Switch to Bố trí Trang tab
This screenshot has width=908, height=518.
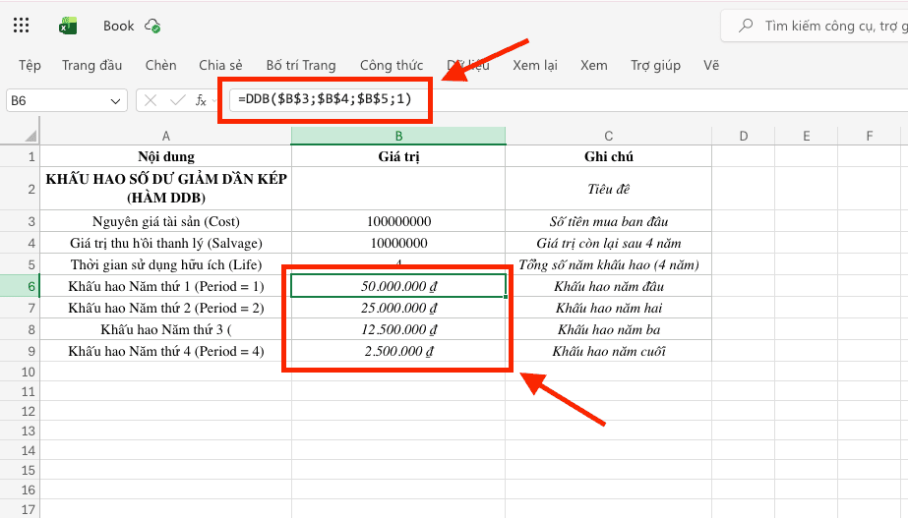(x=301, y=66)
